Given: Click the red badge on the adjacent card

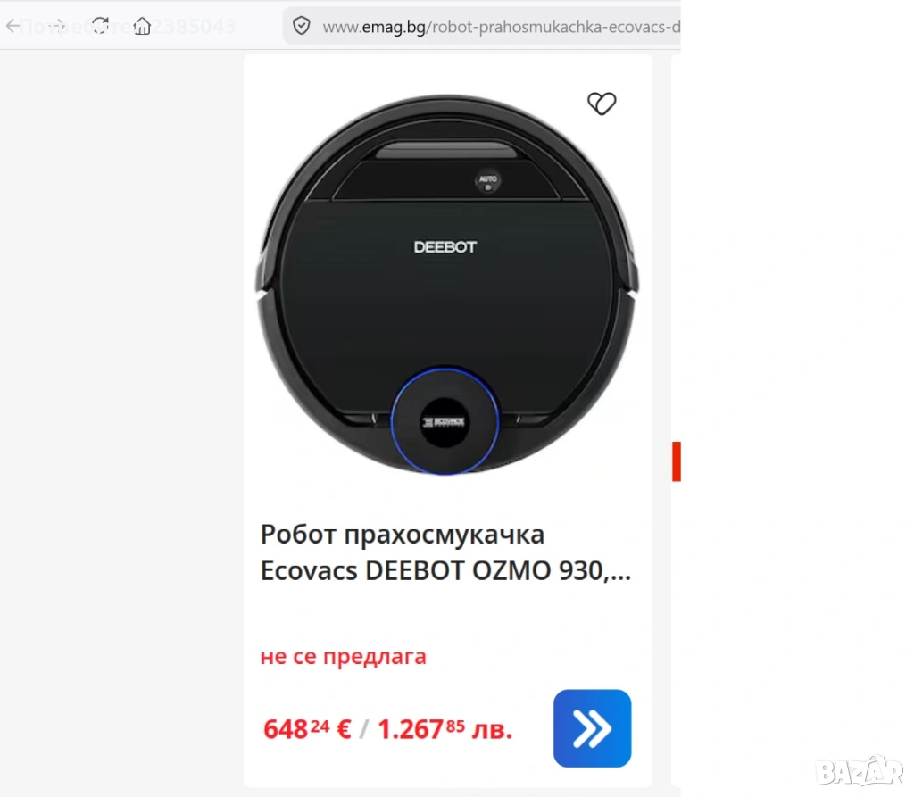Looking at the screenshot, I should 677,461.
